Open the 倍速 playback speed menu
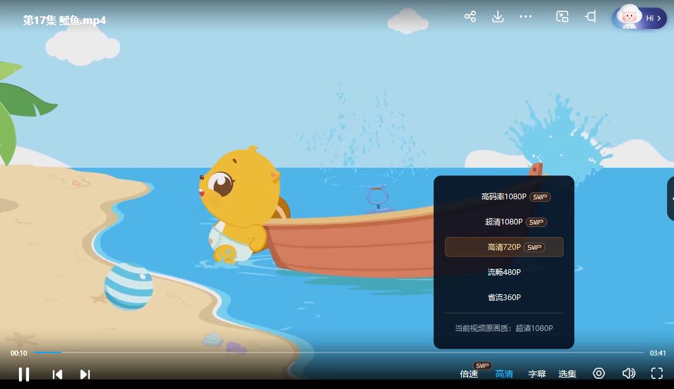Screen dimensions: 674x389 tap(469, 374)
